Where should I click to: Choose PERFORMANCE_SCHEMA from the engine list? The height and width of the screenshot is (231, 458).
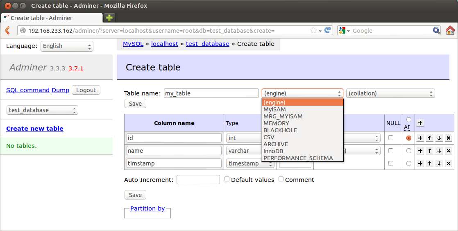point(302,158)
